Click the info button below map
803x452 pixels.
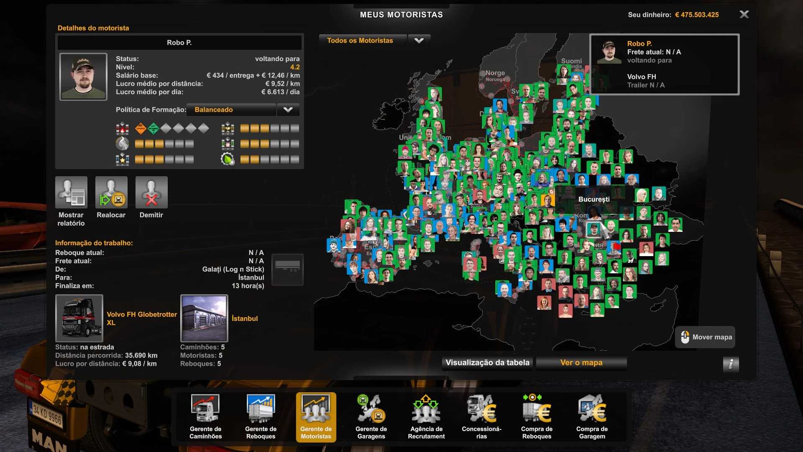[x=731, y=364]
